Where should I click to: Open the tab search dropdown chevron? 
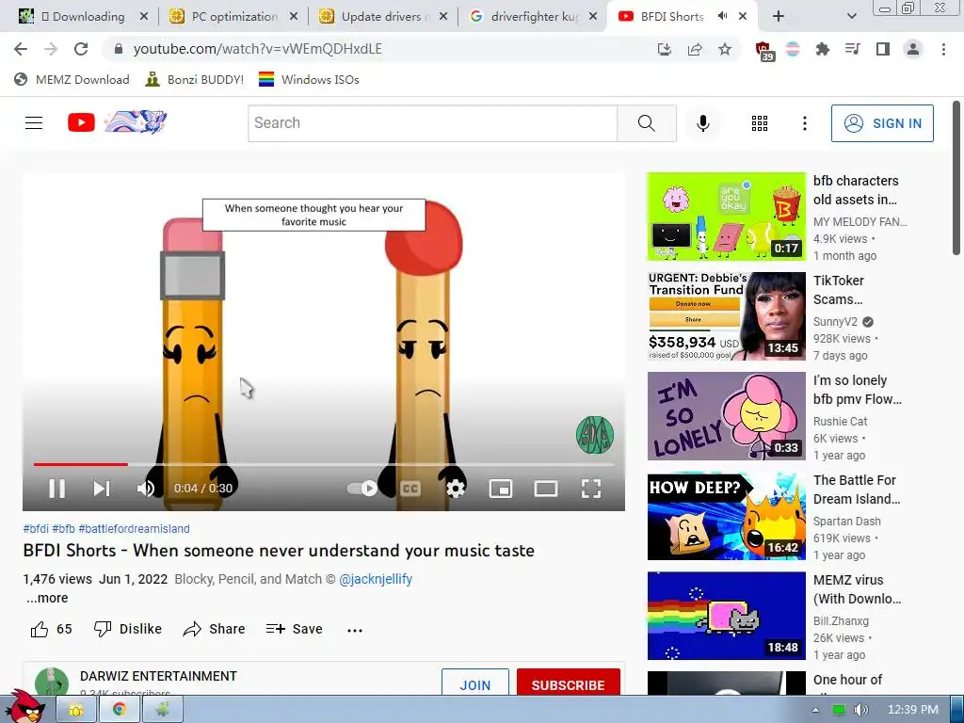pyautogui.click(x=851, y=17)
